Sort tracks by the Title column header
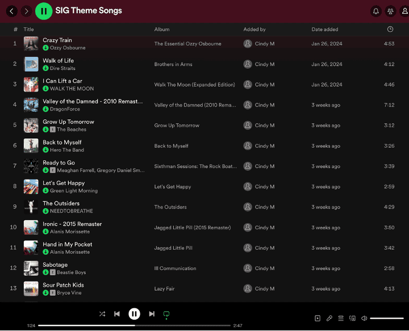The image size is (409, 331). (28, 29)
